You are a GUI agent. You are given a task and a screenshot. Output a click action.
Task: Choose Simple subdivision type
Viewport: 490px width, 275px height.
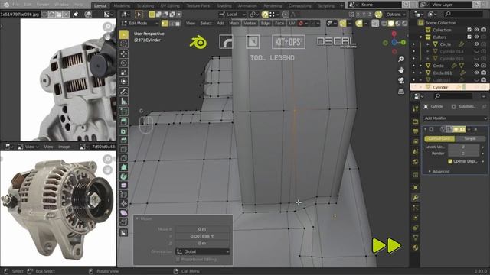[x=470, y=138]
